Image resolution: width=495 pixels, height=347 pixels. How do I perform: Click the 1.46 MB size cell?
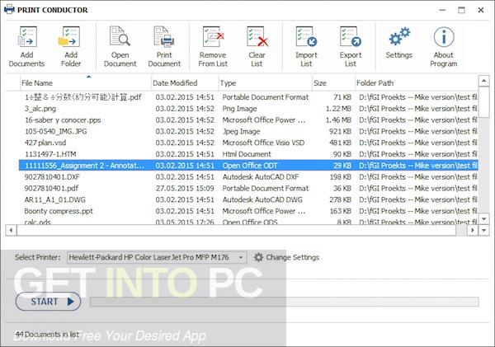pos(338,120)
